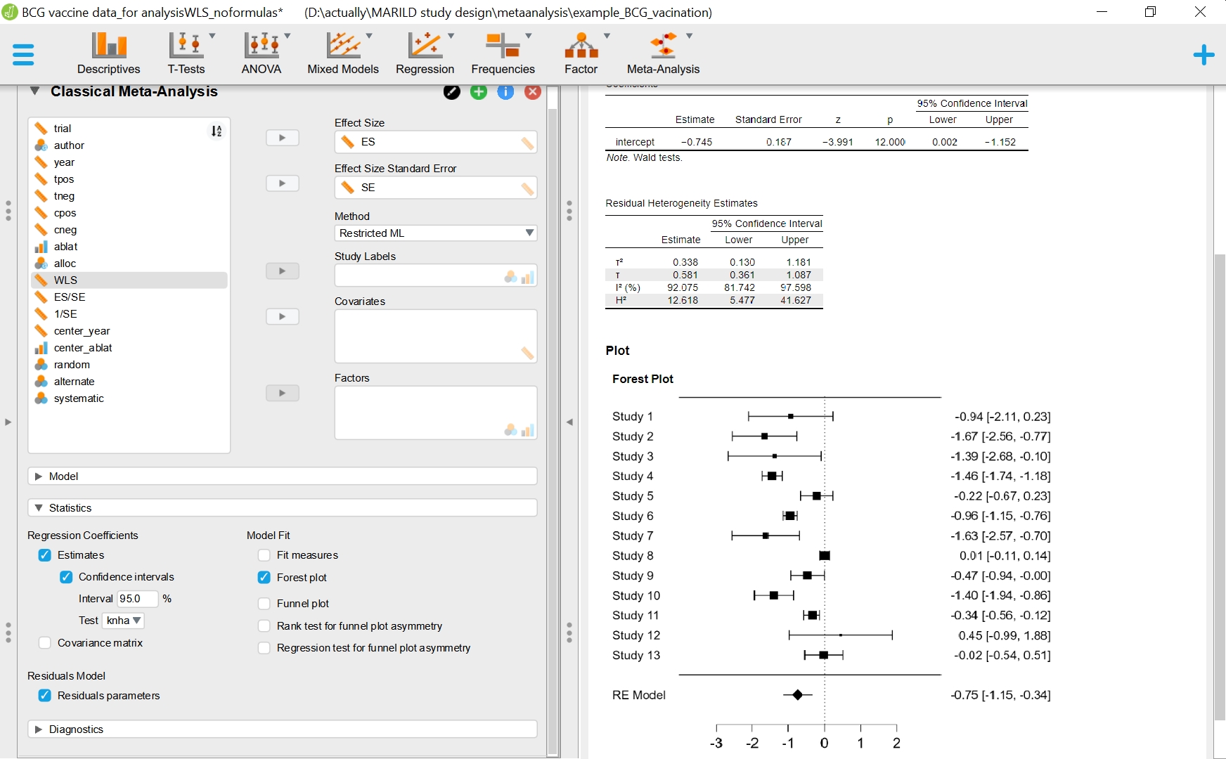Enable the Funnel plot checkbox

pyautogui.click(x=264, y=603)
